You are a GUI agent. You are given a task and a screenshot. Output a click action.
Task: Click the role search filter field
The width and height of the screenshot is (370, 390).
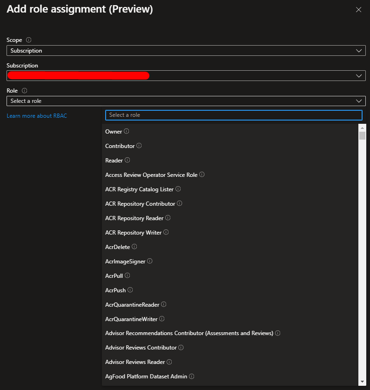tap(233, 115)
